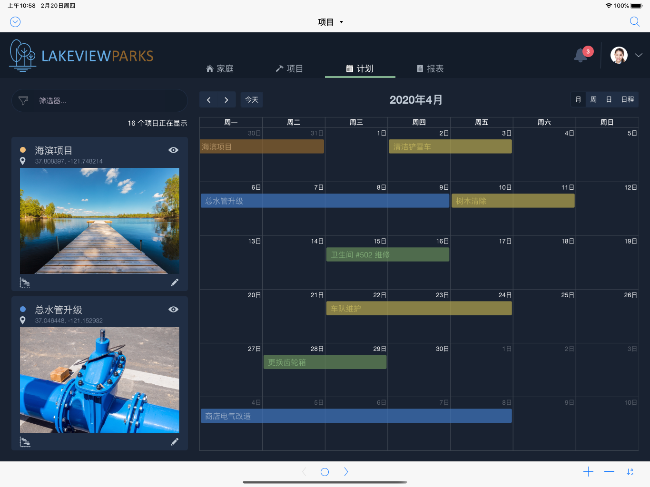The width and height of the screenshot is (650, 487).
Task: Tap bottom toolbar forward chevron
Action: 346,472
